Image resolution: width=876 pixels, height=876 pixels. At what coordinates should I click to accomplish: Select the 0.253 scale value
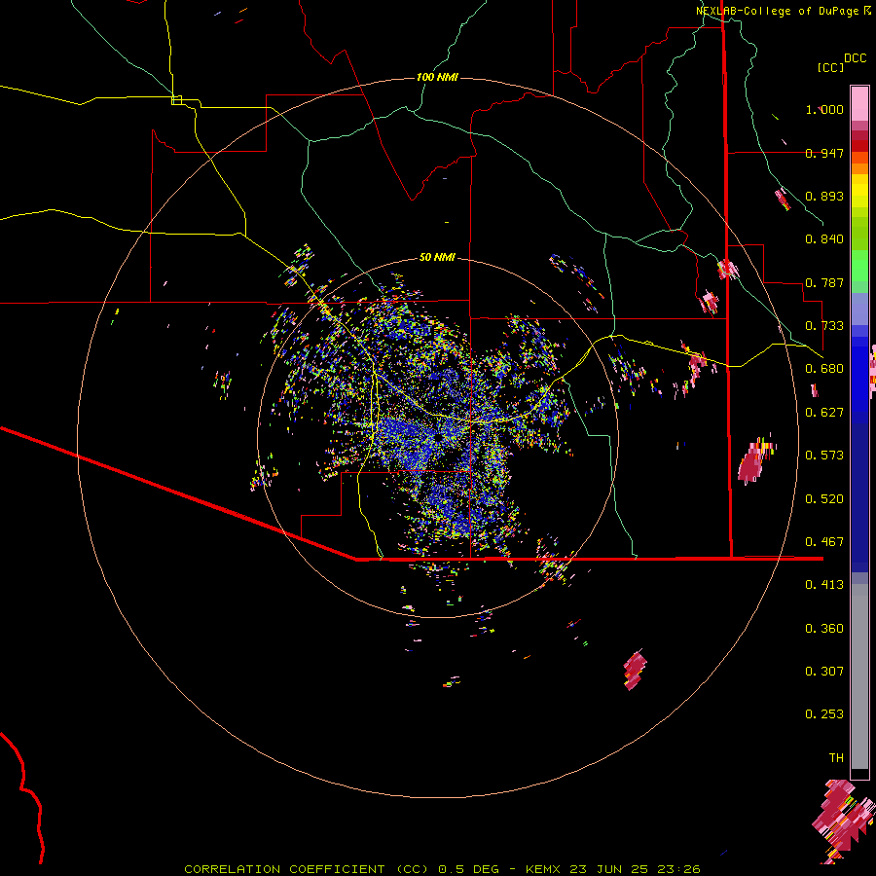(x=824, y=714)
